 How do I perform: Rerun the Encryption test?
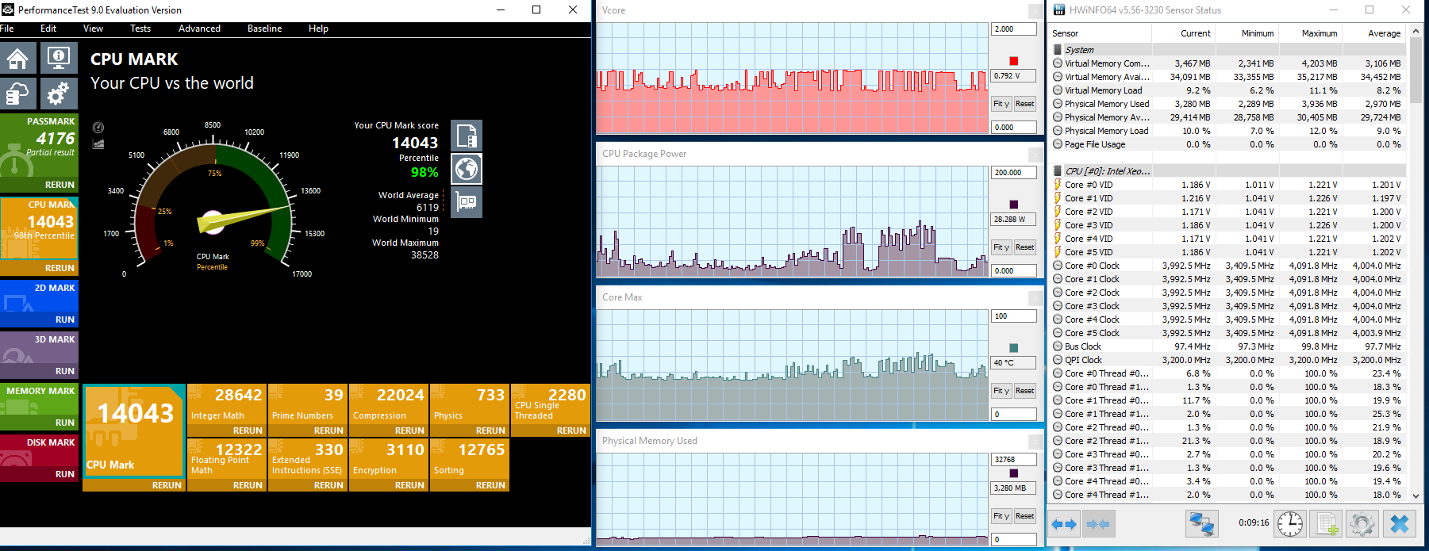tap(409, 485)
